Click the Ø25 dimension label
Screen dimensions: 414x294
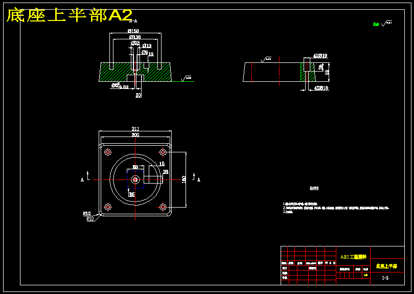point(135,43)
